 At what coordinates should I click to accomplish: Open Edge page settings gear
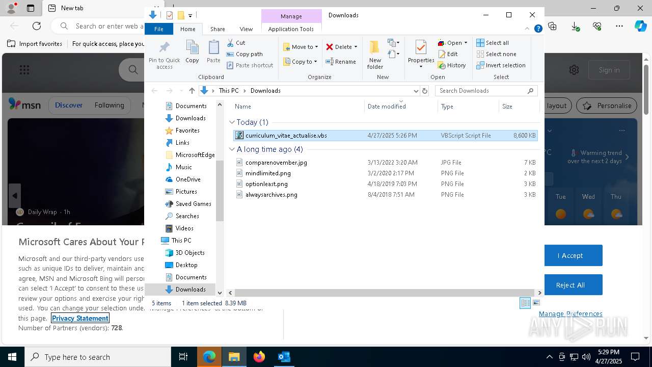point(574,70)
